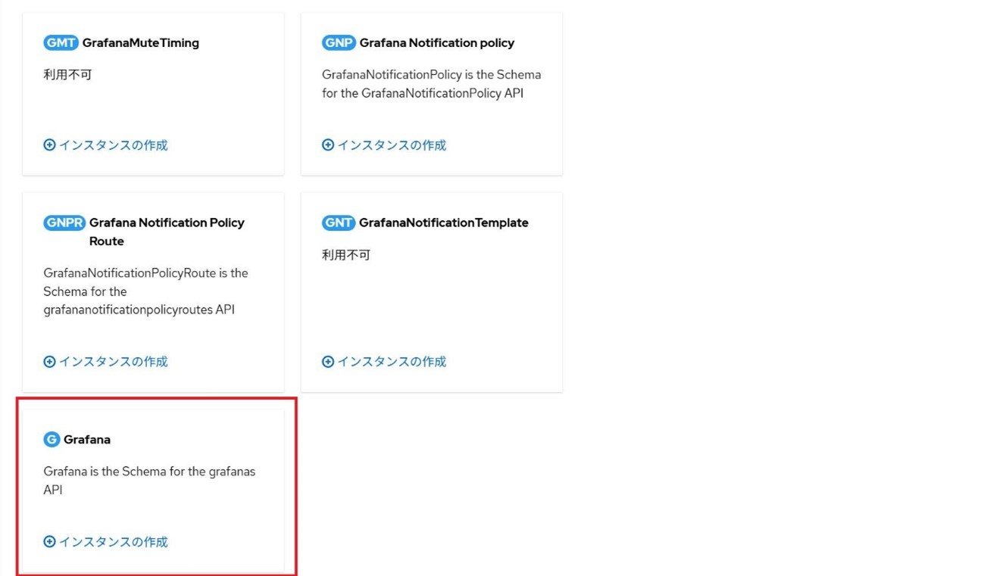Create instance of GrafanaMuteTiming
Screen dimensions: 984x576
click(106, 145)
